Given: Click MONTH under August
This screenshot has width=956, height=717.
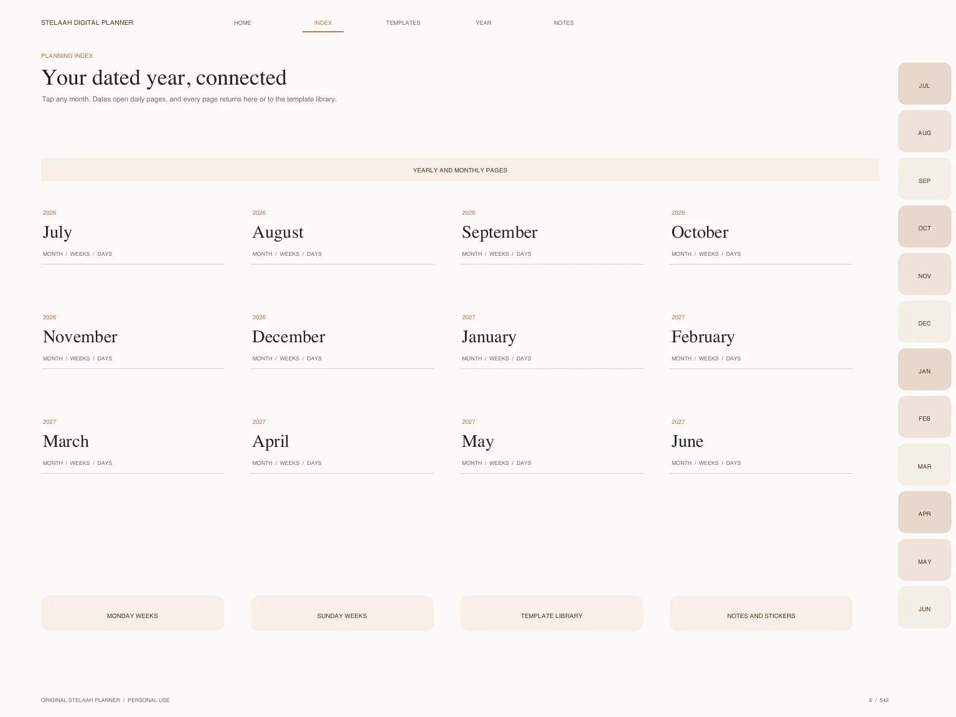Looking at the screenshot, I should click(262, 254).
